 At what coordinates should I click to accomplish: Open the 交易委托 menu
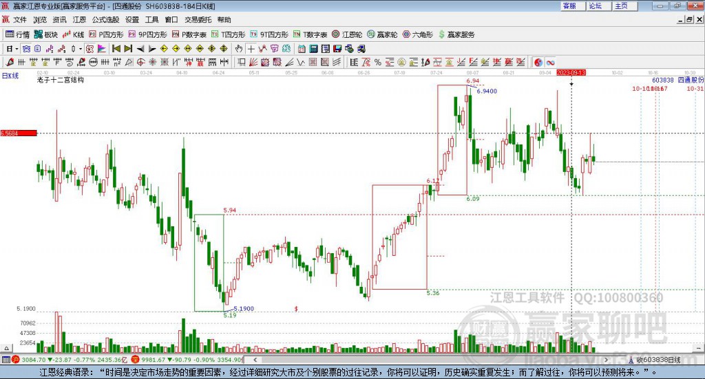[x=198, y=20]
